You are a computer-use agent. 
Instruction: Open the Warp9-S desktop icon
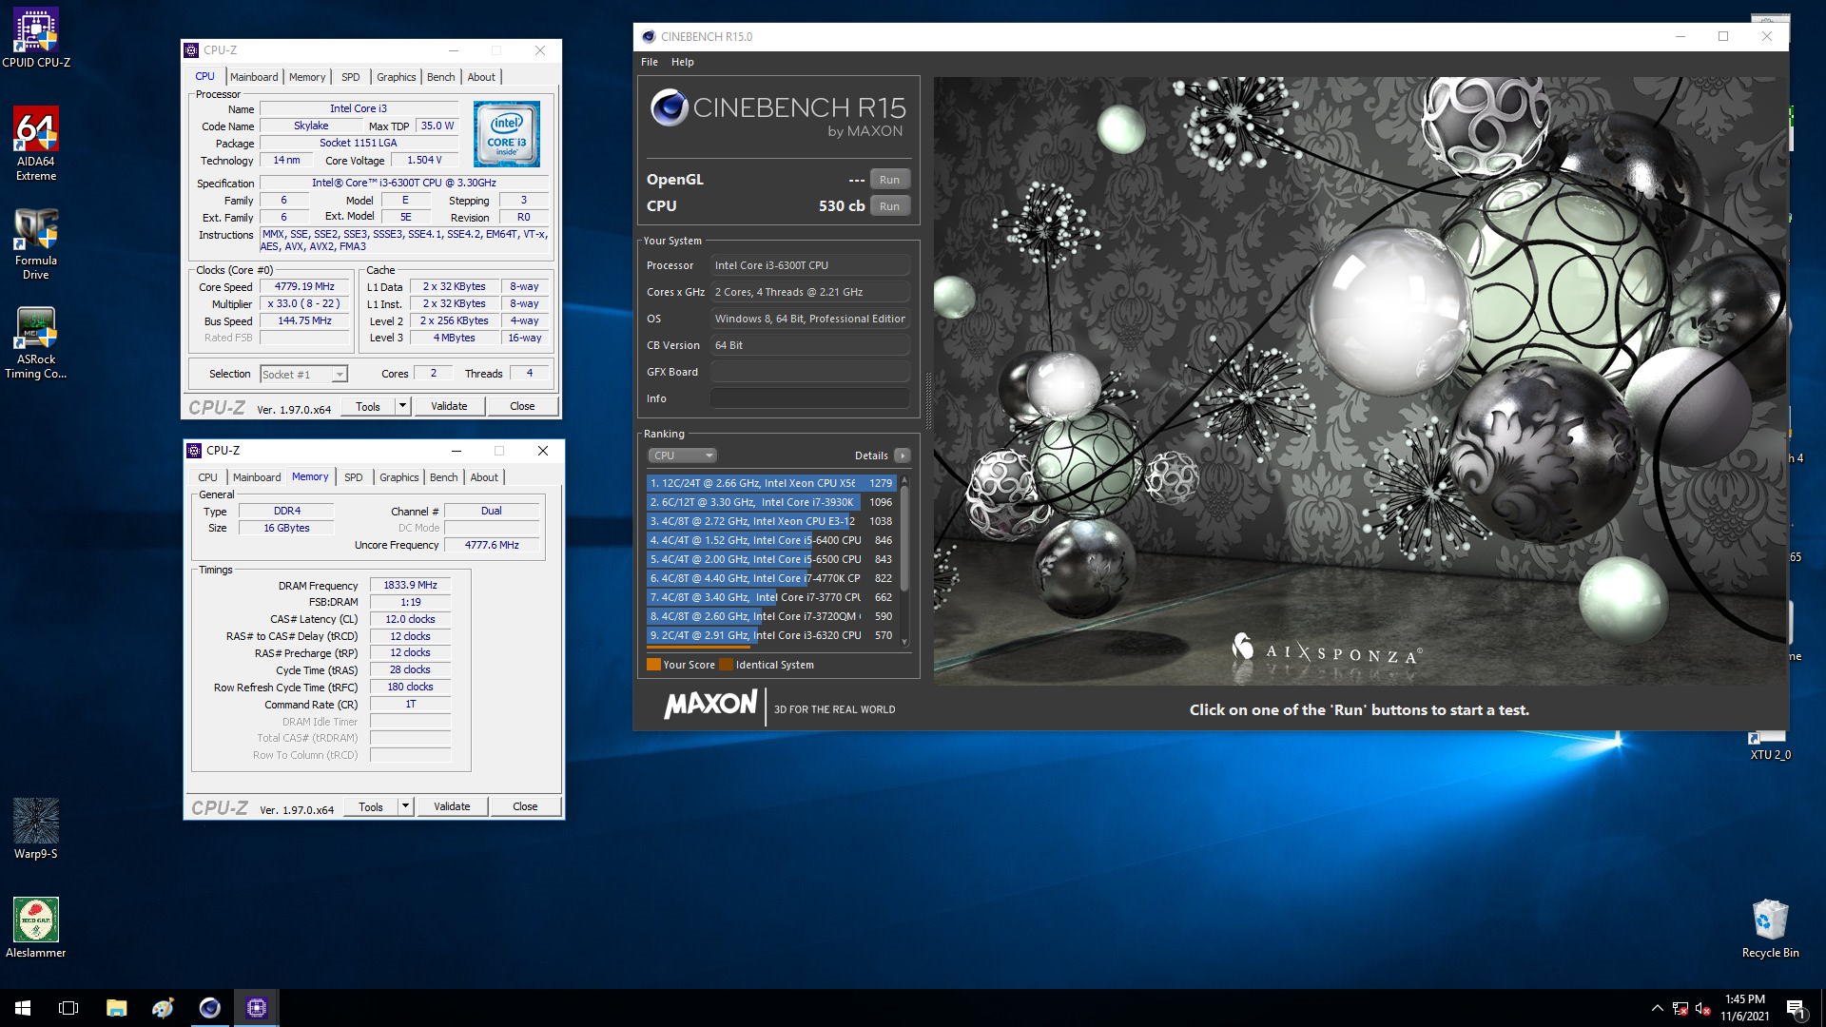click(36, 829)
